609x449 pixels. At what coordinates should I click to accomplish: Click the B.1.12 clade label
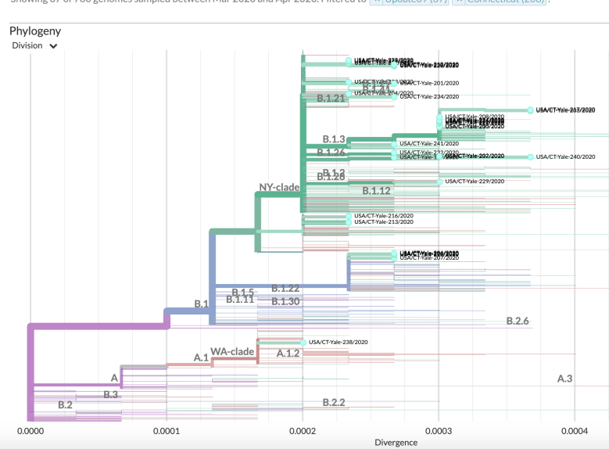[376, 190]
